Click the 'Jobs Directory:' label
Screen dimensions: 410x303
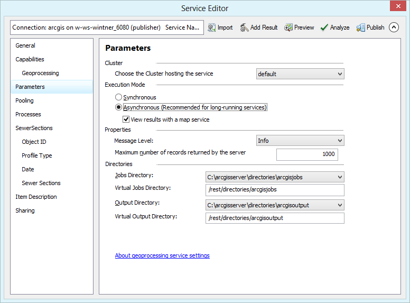coord(134,176)
